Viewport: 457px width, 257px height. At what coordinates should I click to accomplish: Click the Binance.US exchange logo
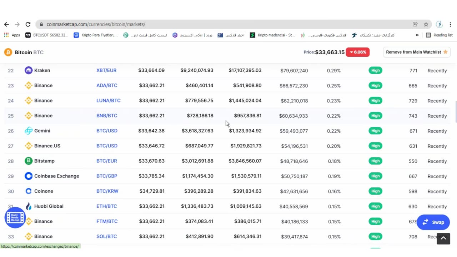pos(29,146)
